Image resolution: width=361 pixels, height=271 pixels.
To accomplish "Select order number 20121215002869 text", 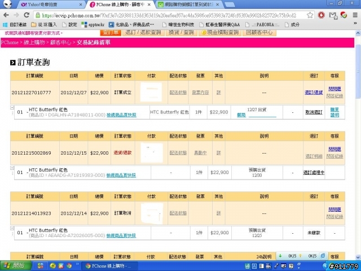I will (x=32, y=153).
